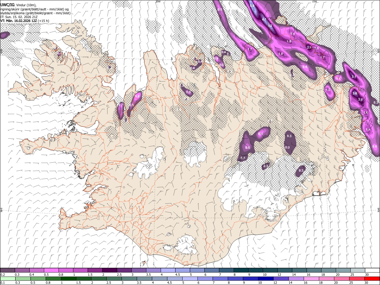Click the crimson swatch between 25 and 30, rain scale
The width and height of the screenshot is (380, 285).
coord(357,278)
